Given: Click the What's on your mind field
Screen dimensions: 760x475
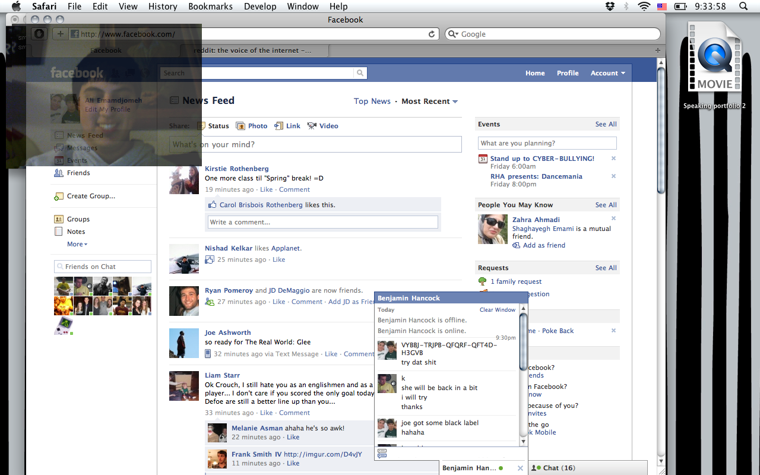Looking at the screenshot, I should (315, 144).
